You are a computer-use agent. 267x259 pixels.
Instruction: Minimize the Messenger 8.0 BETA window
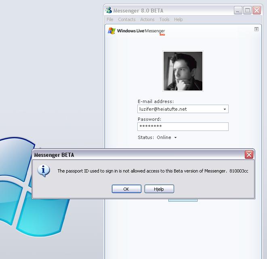tap(238, 11)
